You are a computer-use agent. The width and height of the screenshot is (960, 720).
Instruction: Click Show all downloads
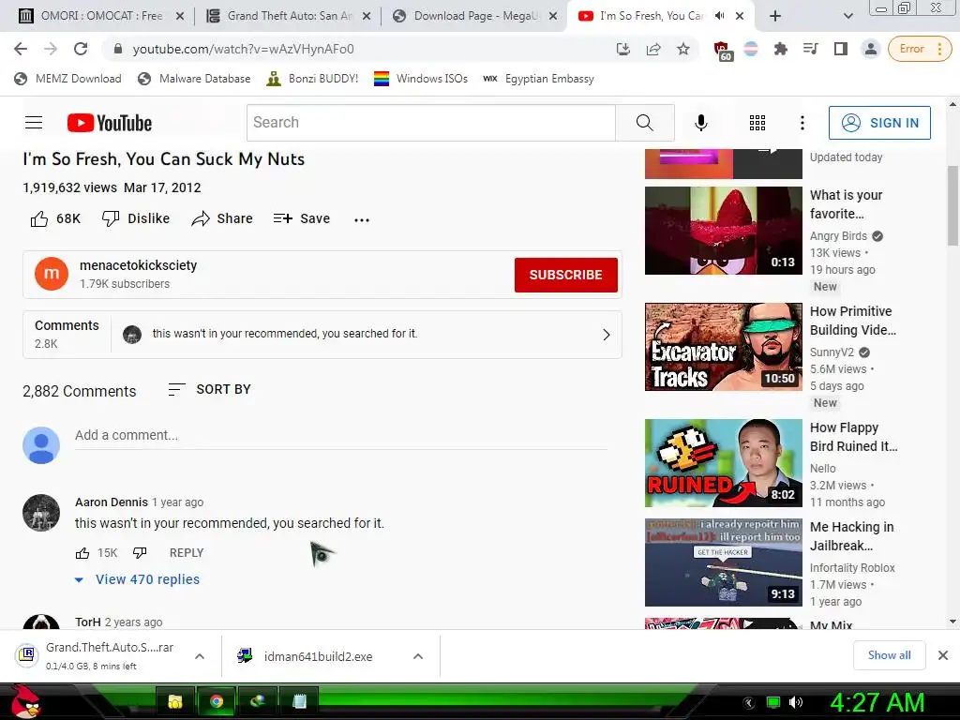[x=889, y=655]
